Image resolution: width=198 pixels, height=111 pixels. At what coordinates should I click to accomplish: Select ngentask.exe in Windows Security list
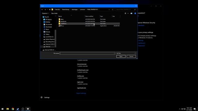pyautogui.click(x=81, y=88)
